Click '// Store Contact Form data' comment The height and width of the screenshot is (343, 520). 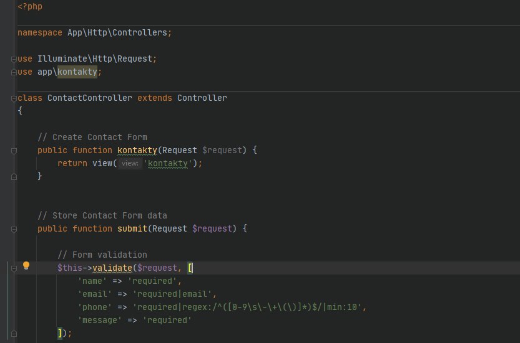click(x=102, y=215)
